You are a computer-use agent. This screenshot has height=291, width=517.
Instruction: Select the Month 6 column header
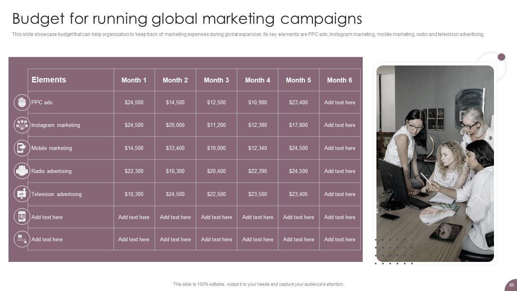coord(340,80)
